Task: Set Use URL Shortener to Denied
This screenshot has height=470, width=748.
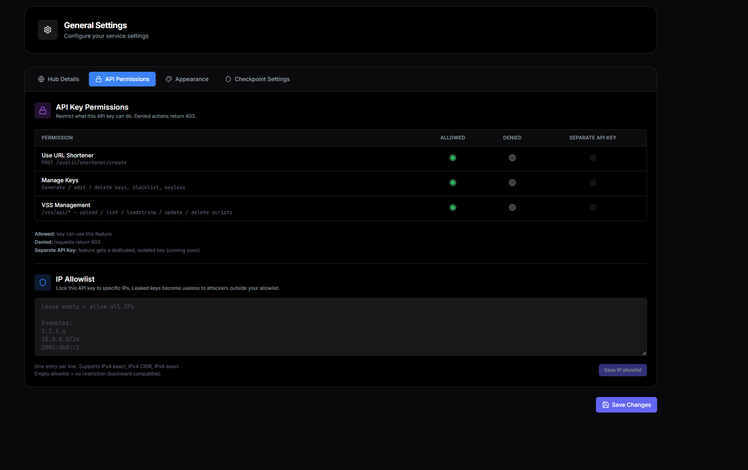Action: pyautogui.click(x=512, y=158)
